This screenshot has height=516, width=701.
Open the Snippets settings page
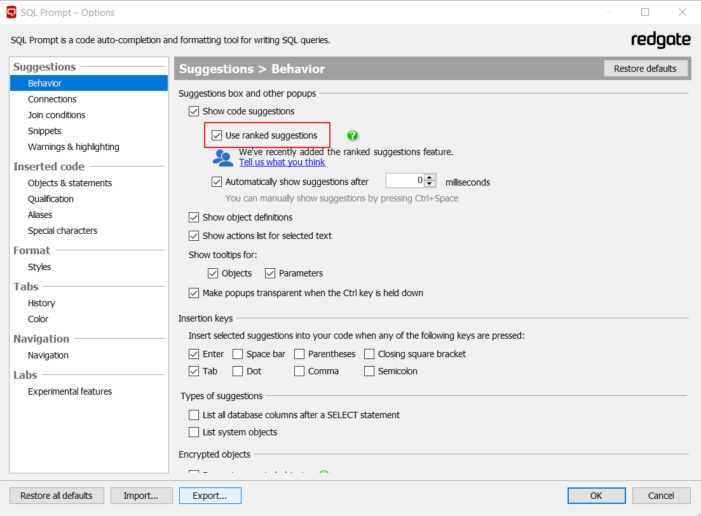point(44,131)
